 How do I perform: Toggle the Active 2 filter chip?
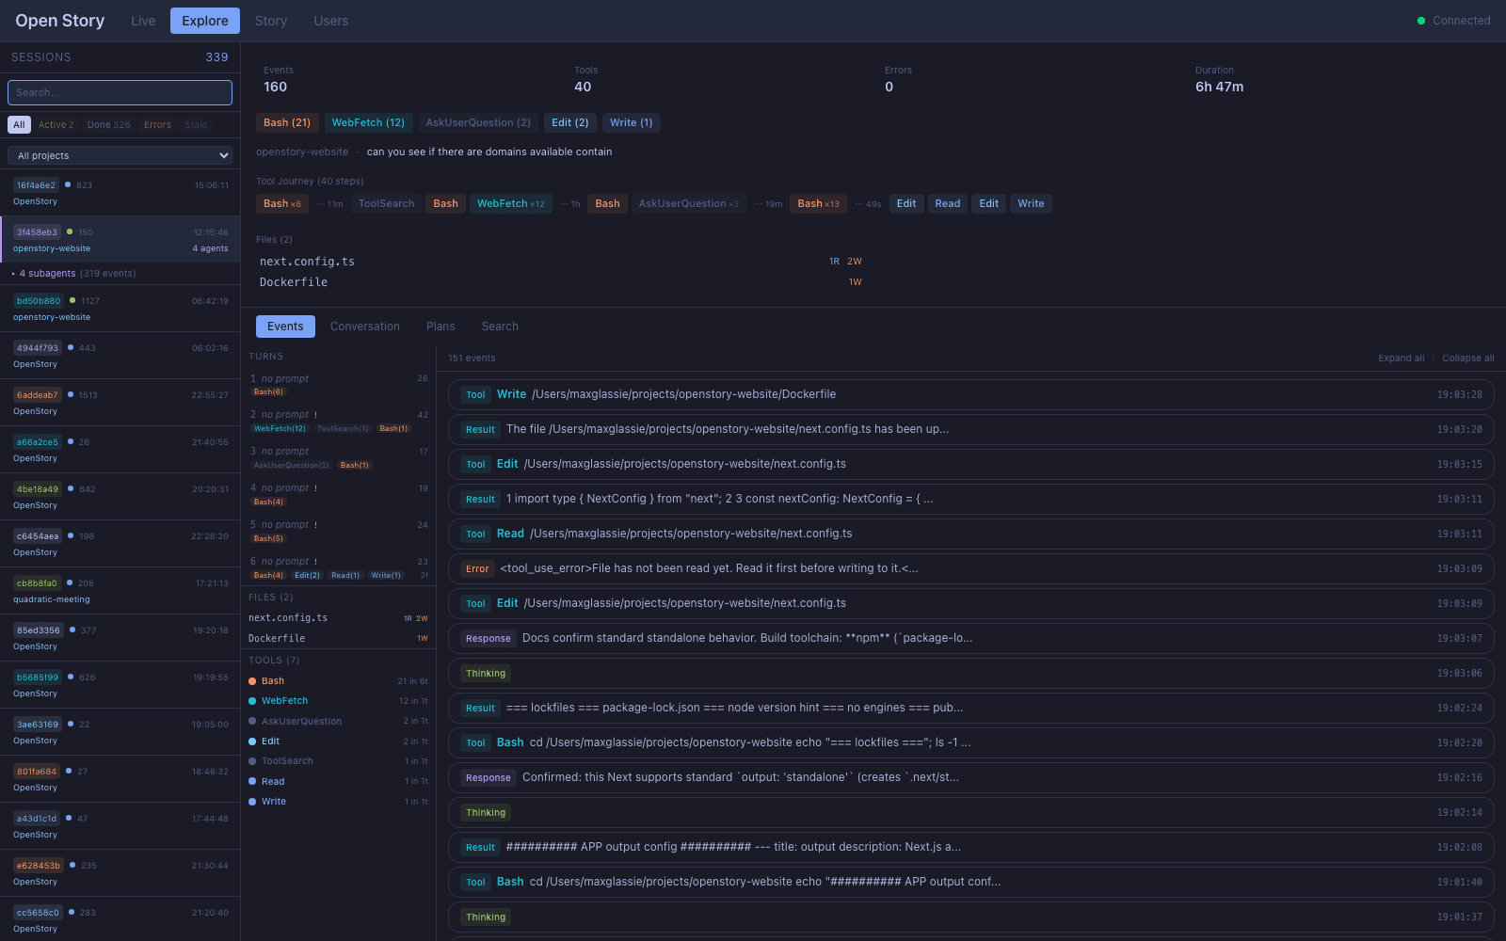click(x=56, y=124)
